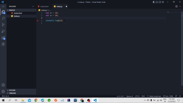183x103 pixels.
Task: Change indentation via Spaces: 4
Action: click(130, 96)
